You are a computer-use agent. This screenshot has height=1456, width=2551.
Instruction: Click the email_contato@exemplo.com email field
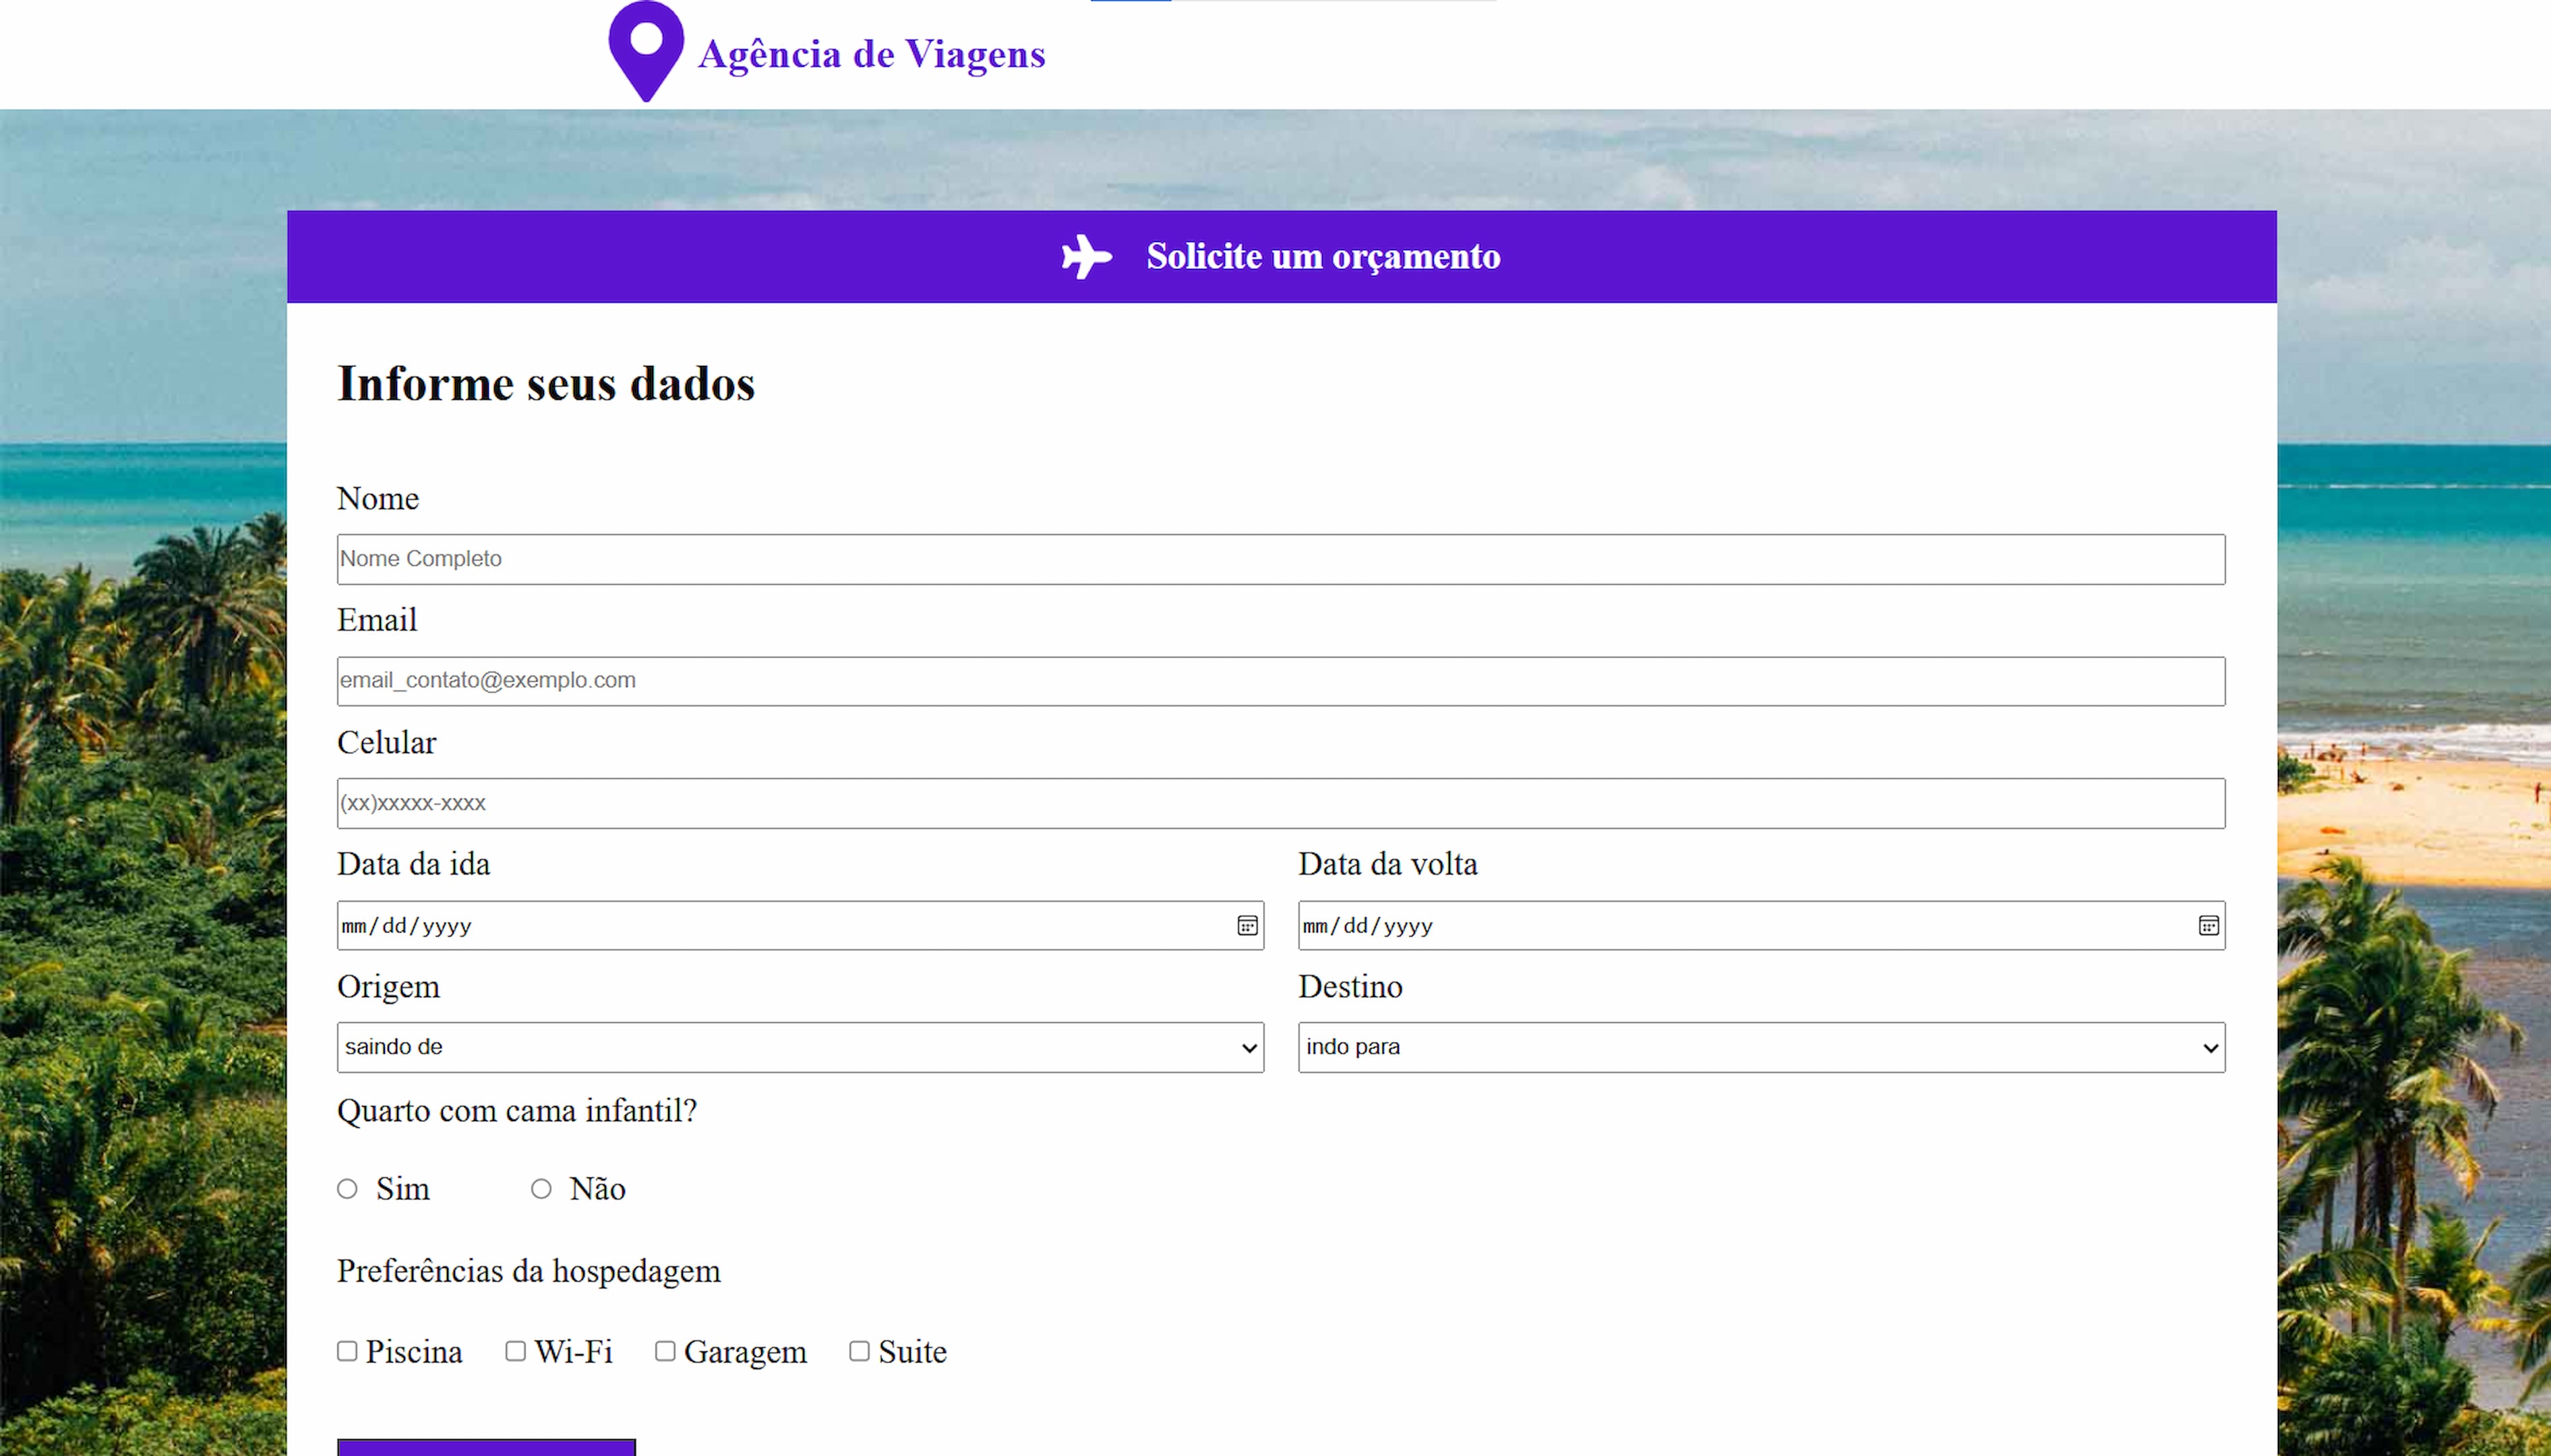[x=1280, y=680]
